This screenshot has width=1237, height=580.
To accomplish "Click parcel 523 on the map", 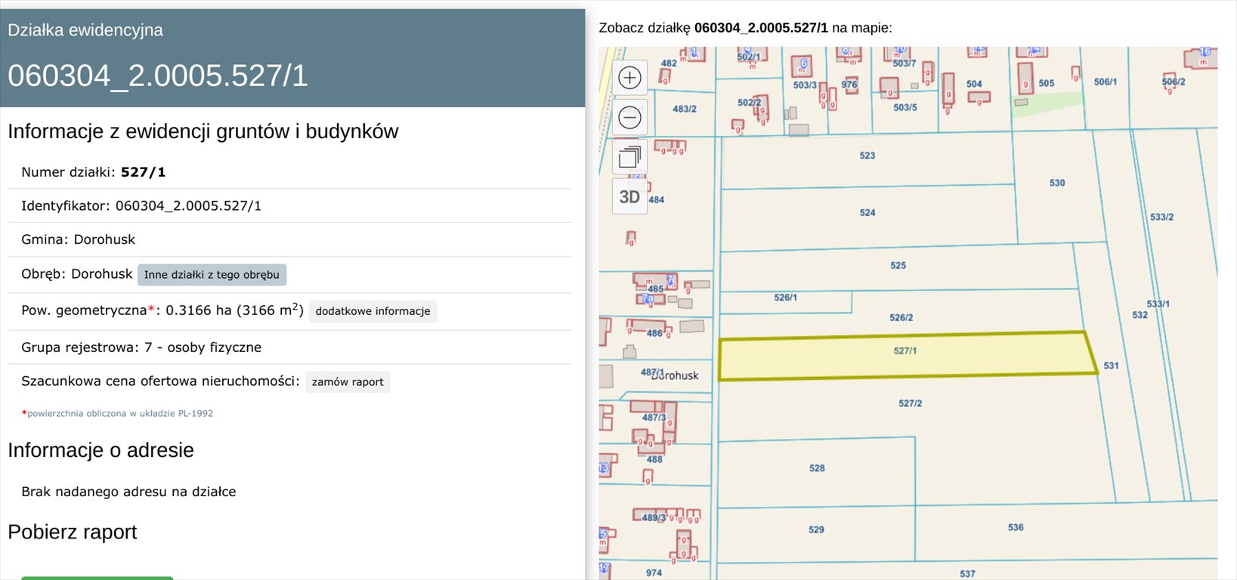I will 867,160.
